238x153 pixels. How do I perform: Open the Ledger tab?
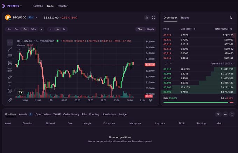tap(123, 114)
